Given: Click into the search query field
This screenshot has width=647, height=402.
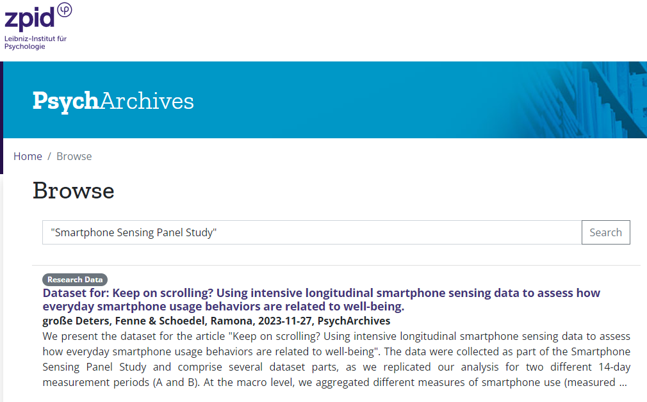Looking at the screenshot, I should 312,232.
